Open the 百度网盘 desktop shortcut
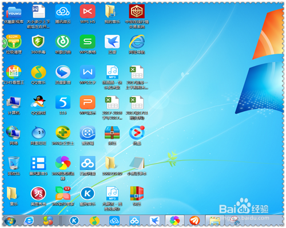Screen dimensions: 286x228 [88, 163]
